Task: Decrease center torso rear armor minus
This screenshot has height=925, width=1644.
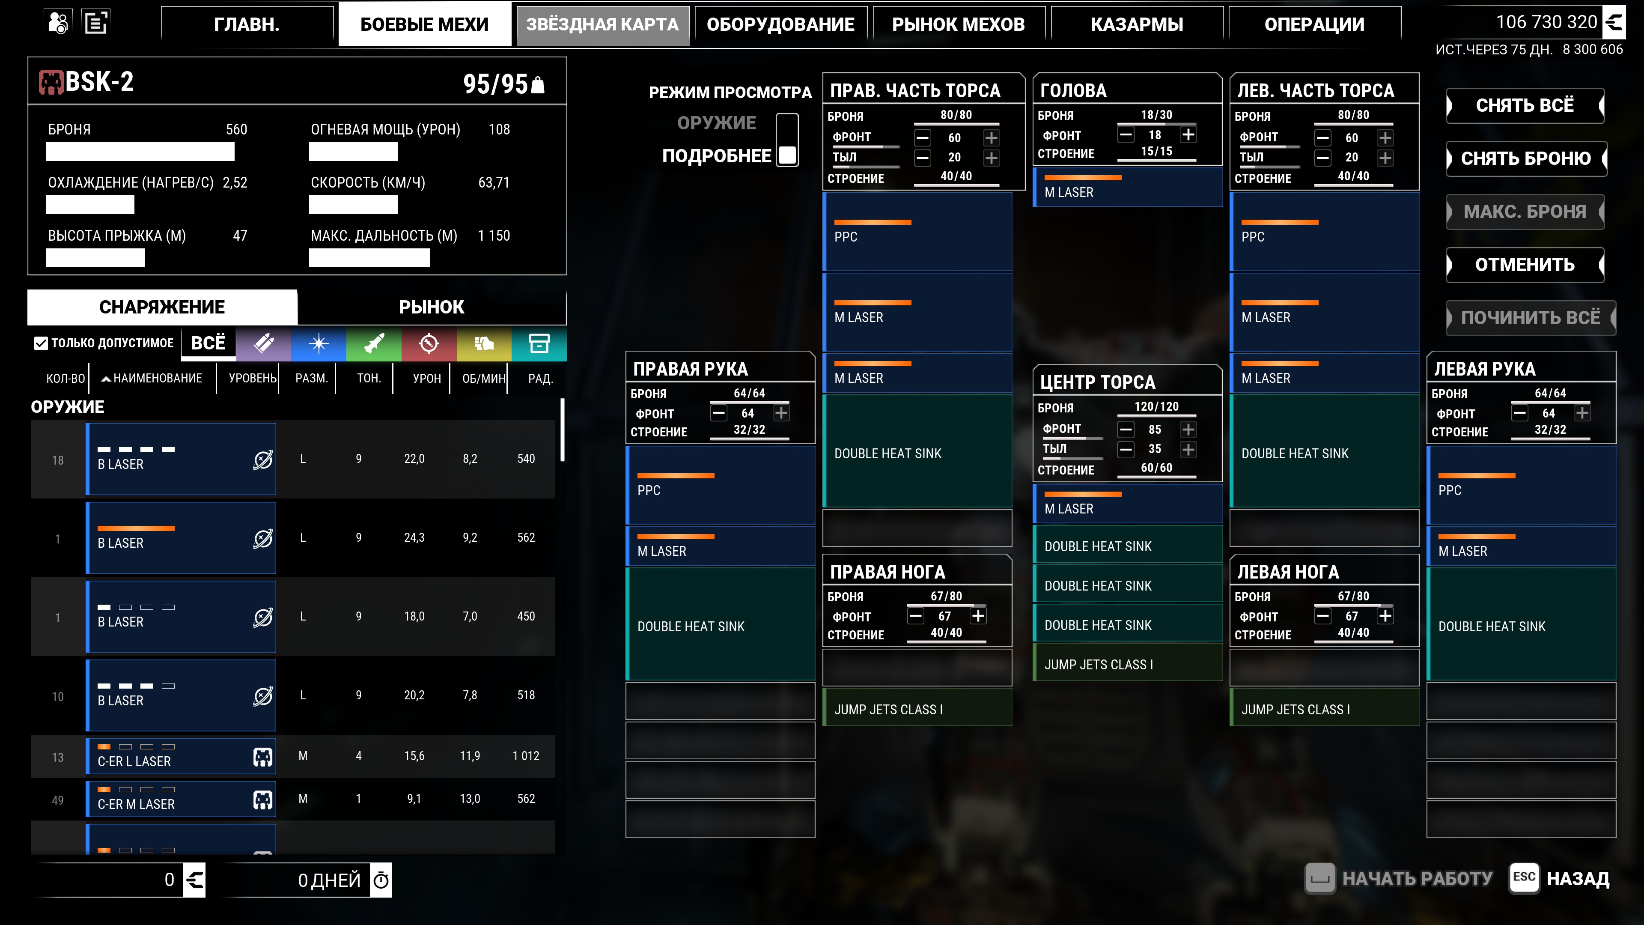Action: [x=1126, y=449]
